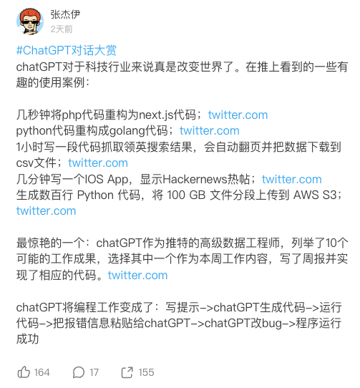
Task: Open twitter.com link after csv文件
Action: (x=98, y=163)
